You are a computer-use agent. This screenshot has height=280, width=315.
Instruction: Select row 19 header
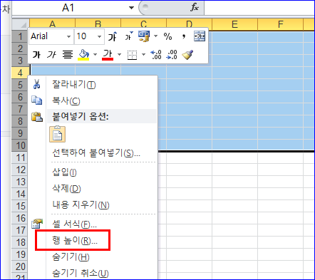tap(20, 254)
